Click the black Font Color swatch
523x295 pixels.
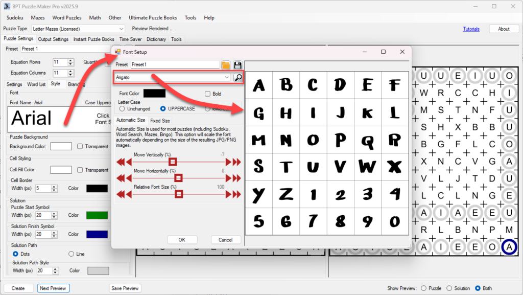(x=154, y=94)
